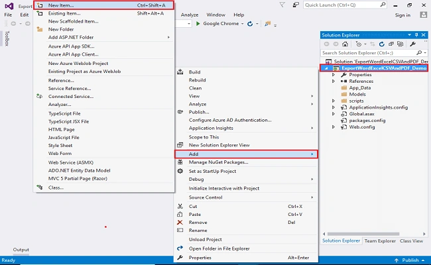Image resolution: width=431 pixels, height=265 pixels.
Task: Click the Cut scissors icon in context menu
Action: pos(180,206)
